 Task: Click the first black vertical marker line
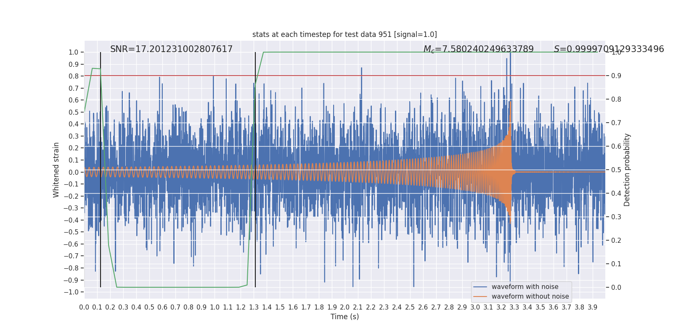coord(101,170)
